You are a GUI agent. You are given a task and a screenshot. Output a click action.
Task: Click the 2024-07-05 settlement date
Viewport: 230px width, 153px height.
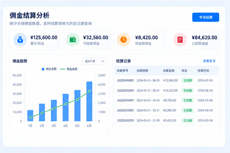click(x=205, y=80)
